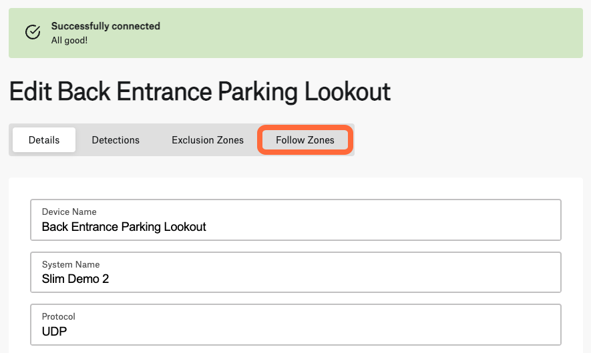Go to the Details tab
591x353 pixels.
point(44,139)
